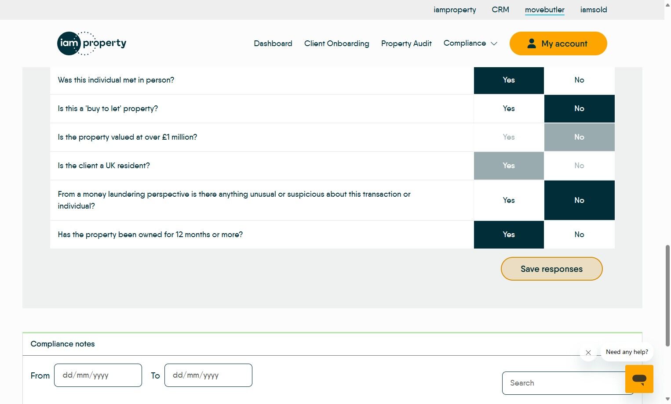Switch to the iamsold tab
Screen dimensions: 671x404
pos(594,10)
